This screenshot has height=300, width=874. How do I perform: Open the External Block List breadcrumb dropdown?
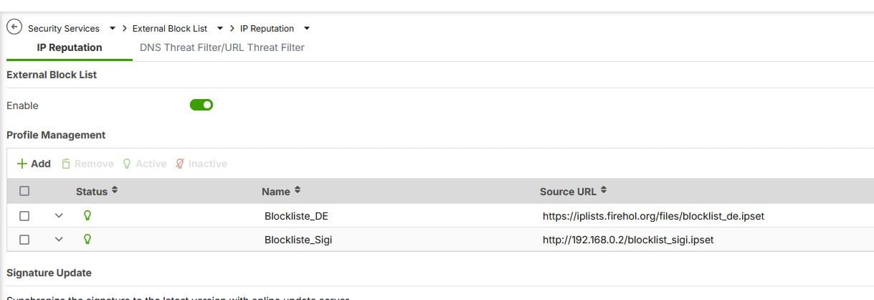click(x=220, y=29)
